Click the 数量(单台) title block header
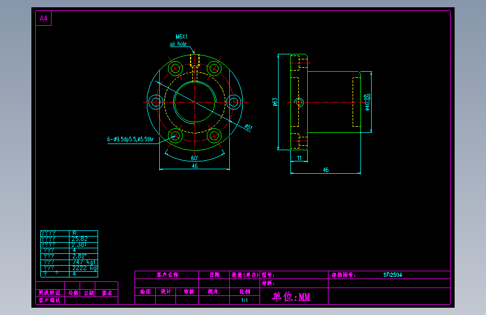The image size is (486, 315). coord(245,275)
